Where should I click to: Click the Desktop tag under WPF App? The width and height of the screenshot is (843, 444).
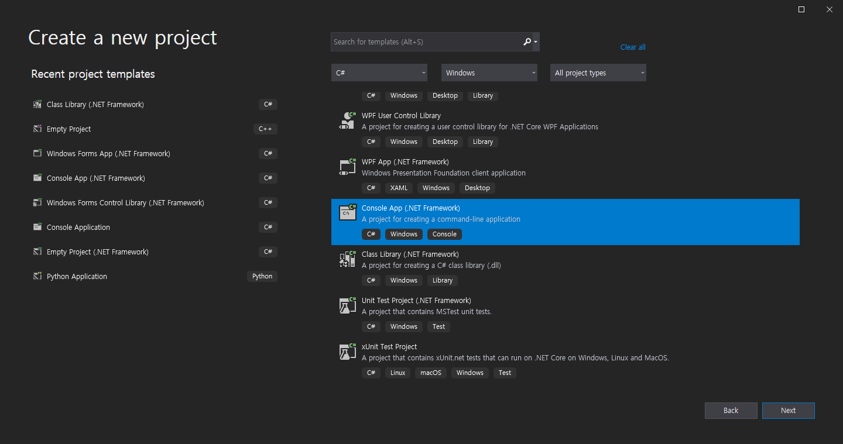coord(477,188)
